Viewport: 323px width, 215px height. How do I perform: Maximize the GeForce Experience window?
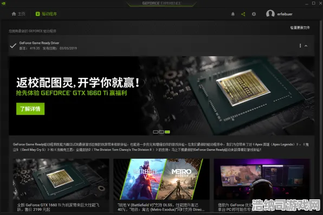coord(314,3)
